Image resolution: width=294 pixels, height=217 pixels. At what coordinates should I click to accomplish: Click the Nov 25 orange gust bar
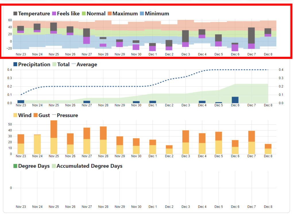pos(54,129)
